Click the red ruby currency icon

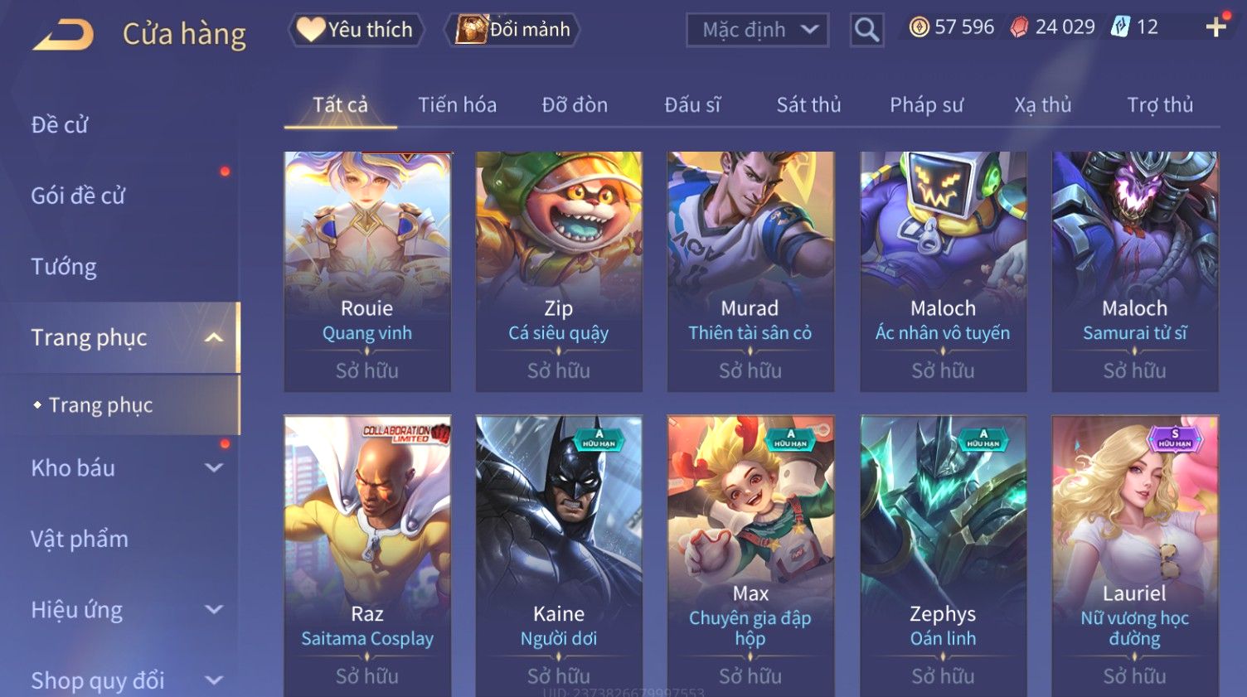coord(1019,27)
